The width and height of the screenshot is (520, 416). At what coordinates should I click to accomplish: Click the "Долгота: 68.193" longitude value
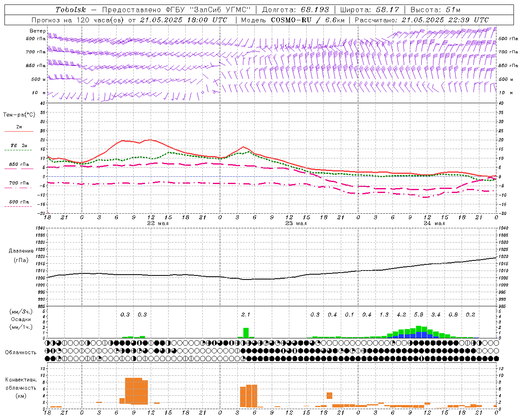click(x=295, y=9)
